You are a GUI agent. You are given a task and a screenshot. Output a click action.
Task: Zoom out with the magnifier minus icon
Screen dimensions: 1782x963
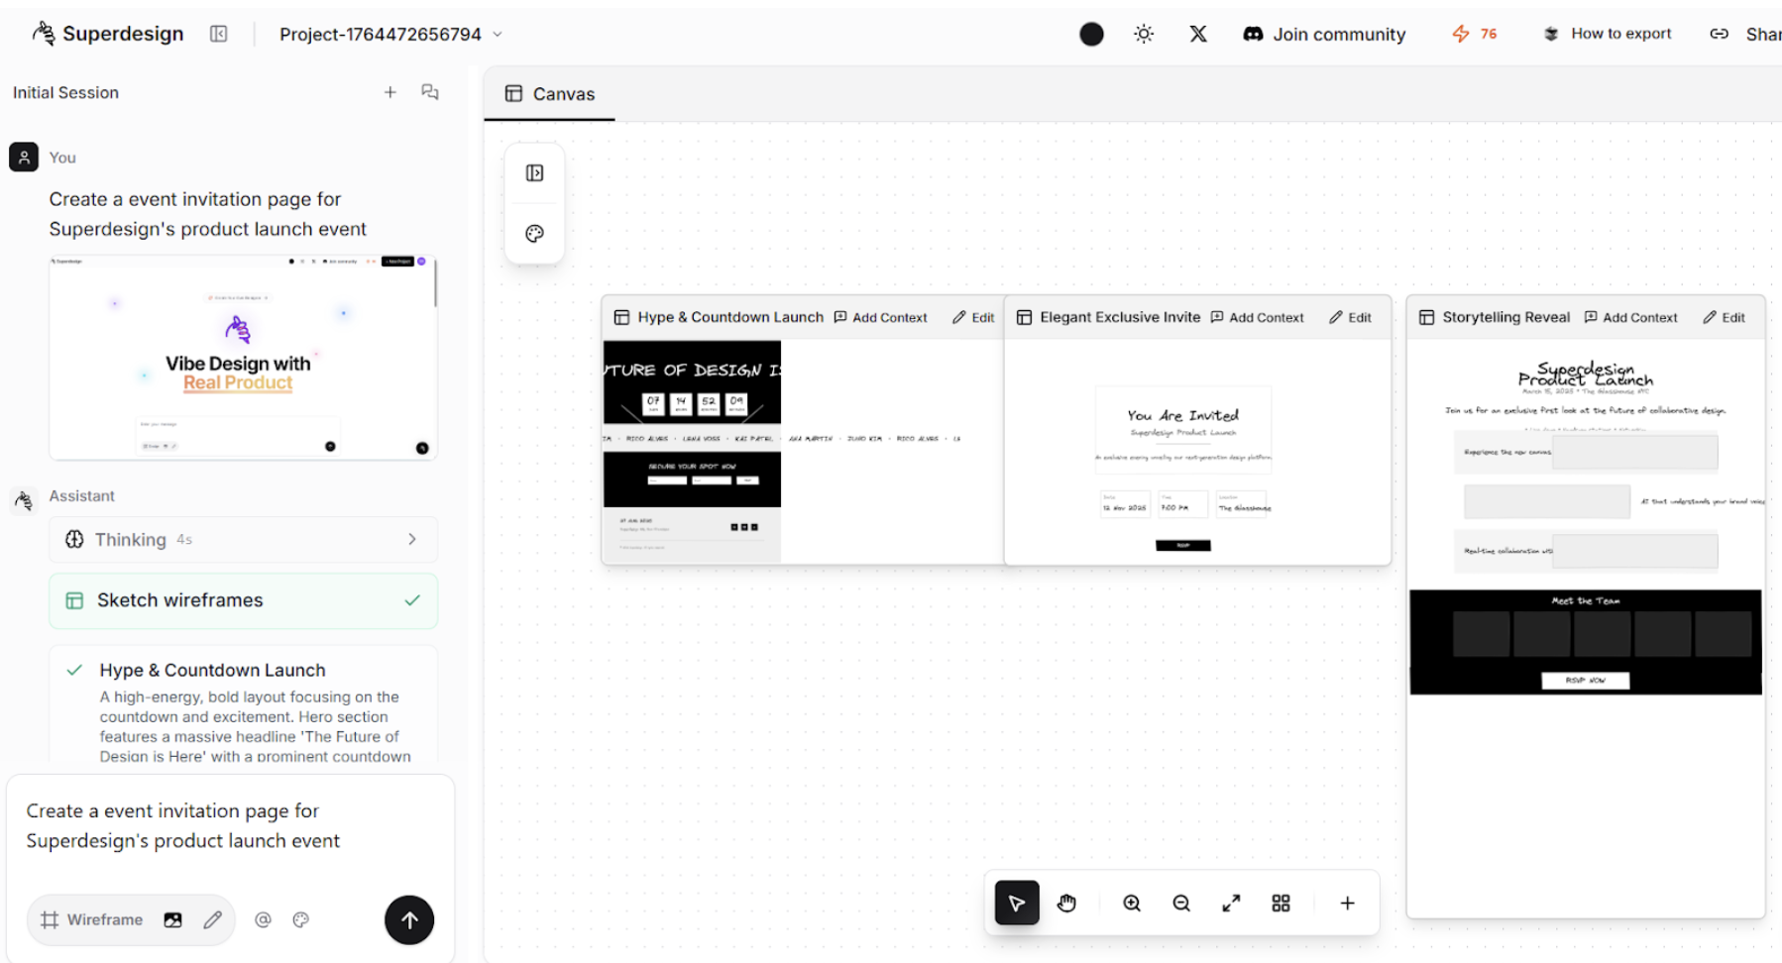1180,903
